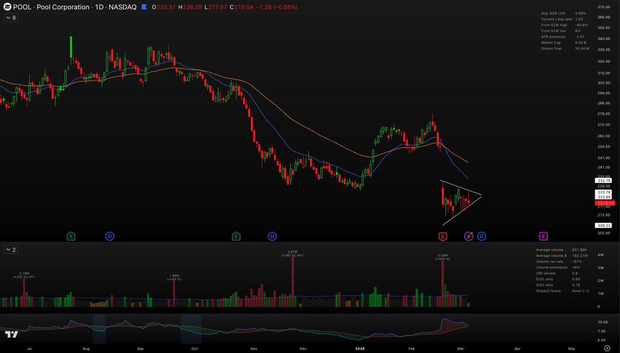
Task: Click the Pool Corporation symbol logo
Action: pyautogui.click(x=7, y=7)
